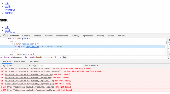Switch to the Console tab in DevTools header
This screenshot has height=94, width=170.
pos(26,36)
